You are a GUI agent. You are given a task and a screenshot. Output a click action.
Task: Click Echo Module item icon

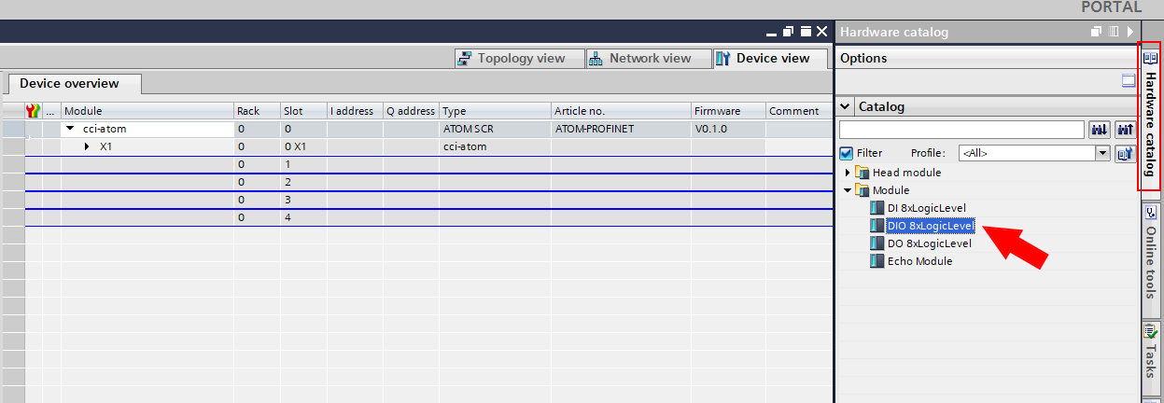pyautogui.click(x=876, y=261)
